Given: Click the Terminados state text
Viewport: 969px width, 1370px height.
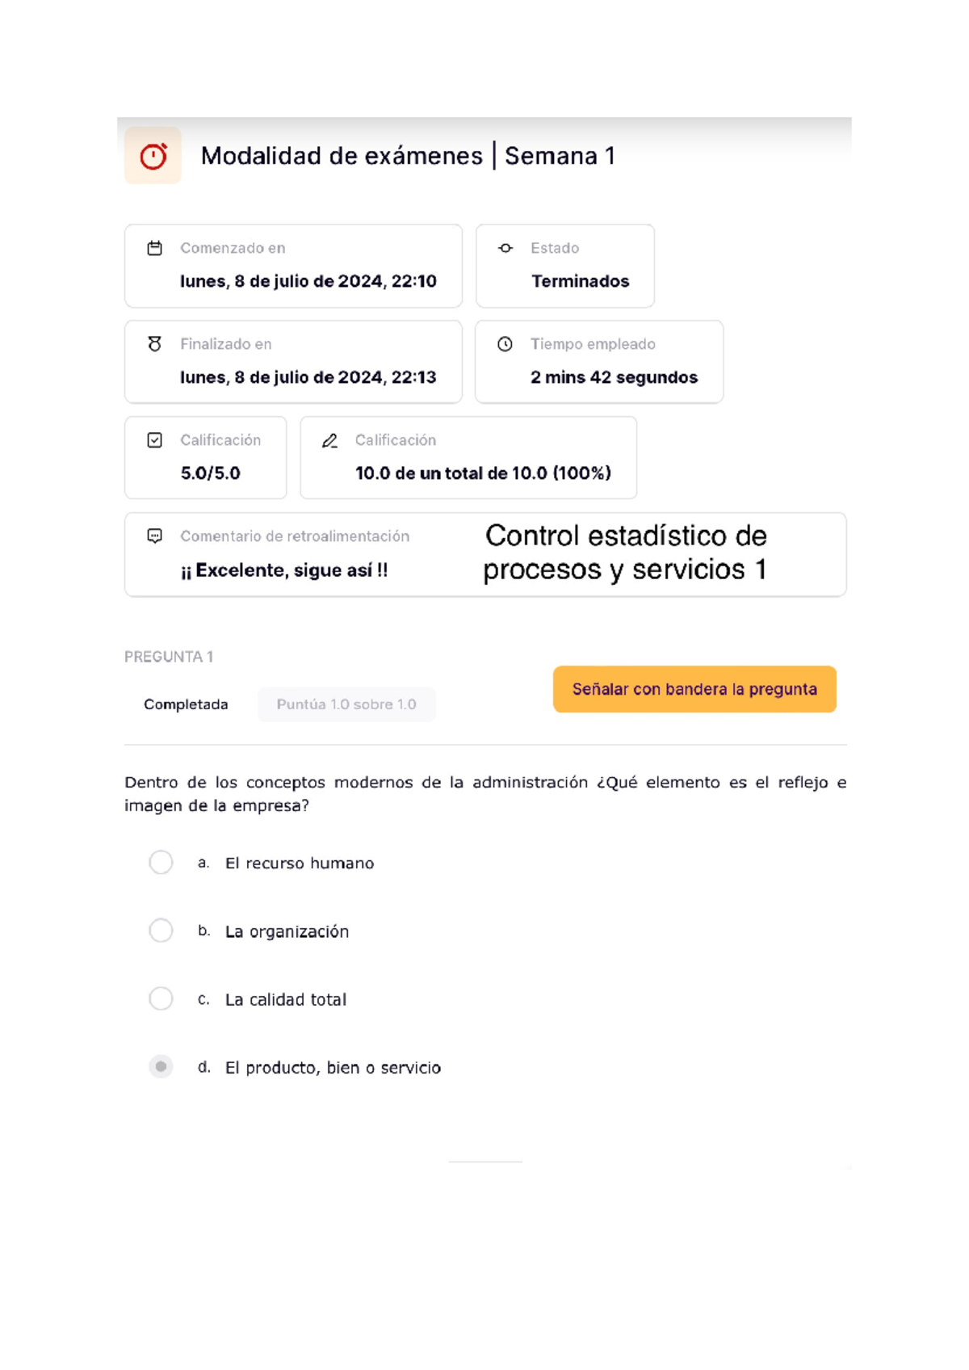Looking at the screenshot, I should click(581, 281).
